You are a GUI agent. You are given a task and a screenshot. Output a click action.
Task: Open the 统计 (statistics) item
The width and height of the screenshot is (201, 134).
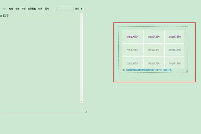coord(40,9)
